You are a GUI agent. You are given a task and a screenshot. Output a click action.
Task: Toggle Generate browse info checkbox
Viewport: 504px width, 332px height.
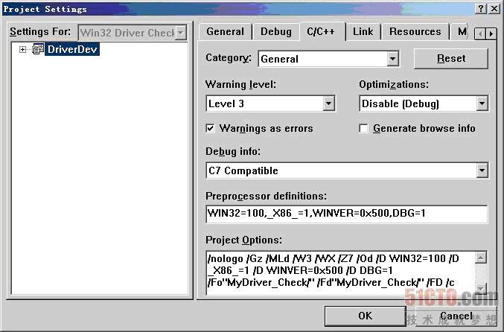tap(364, 128)
